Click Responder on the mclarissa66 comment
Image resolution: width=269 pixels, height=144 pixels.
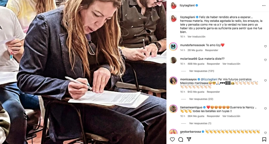click(x=213, y=64)
